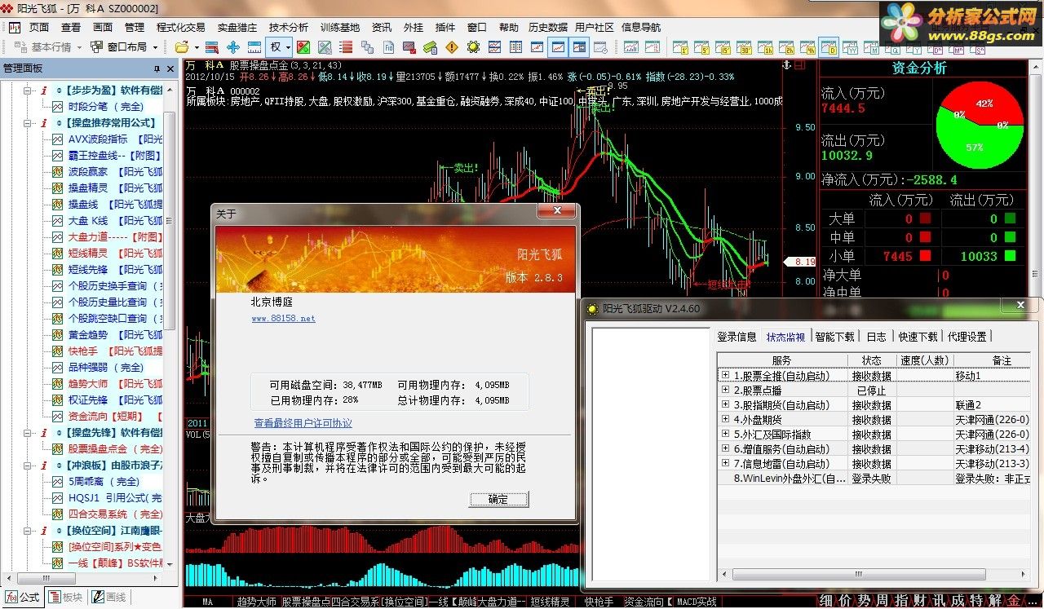1044x609 pixels.
Task: Collapse the 【冲浪板】 tree node
Action: click(27, 466)
